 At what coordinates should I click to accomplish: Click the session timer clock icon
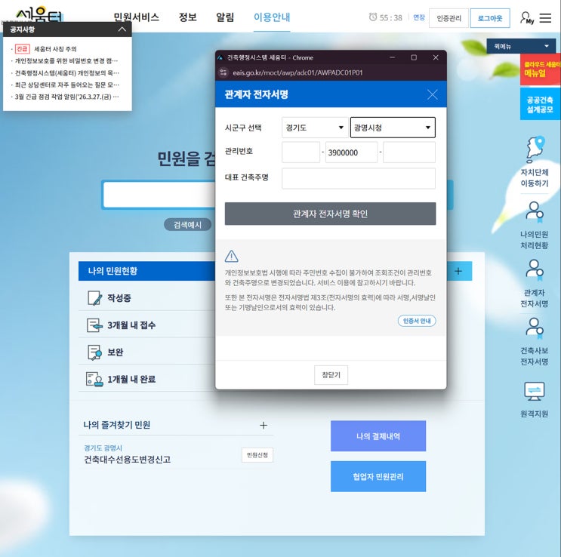(373, 17)
